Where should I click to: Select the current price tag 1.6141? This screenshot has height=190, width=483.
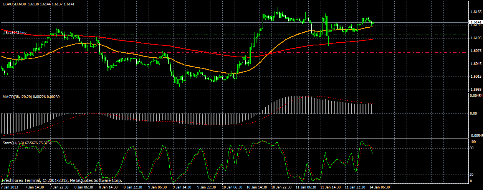point(475,23)
